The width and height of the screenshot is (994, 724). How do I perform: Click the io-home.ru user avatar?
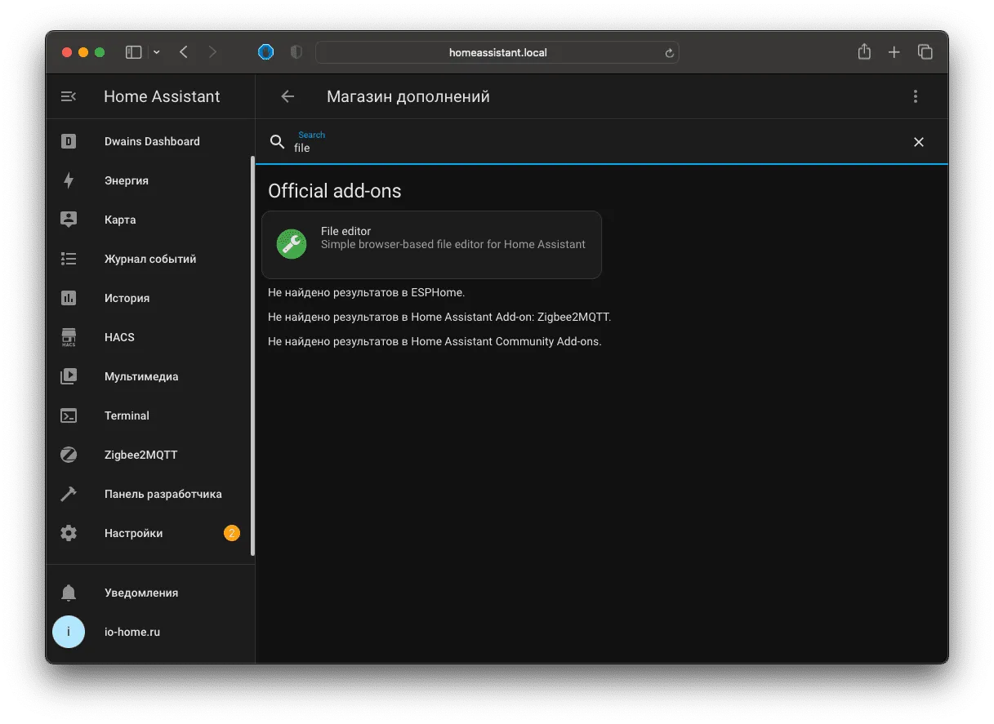69,632
